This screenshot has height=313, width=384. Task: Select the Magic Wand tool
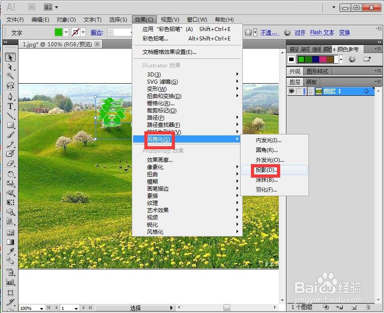10,76
